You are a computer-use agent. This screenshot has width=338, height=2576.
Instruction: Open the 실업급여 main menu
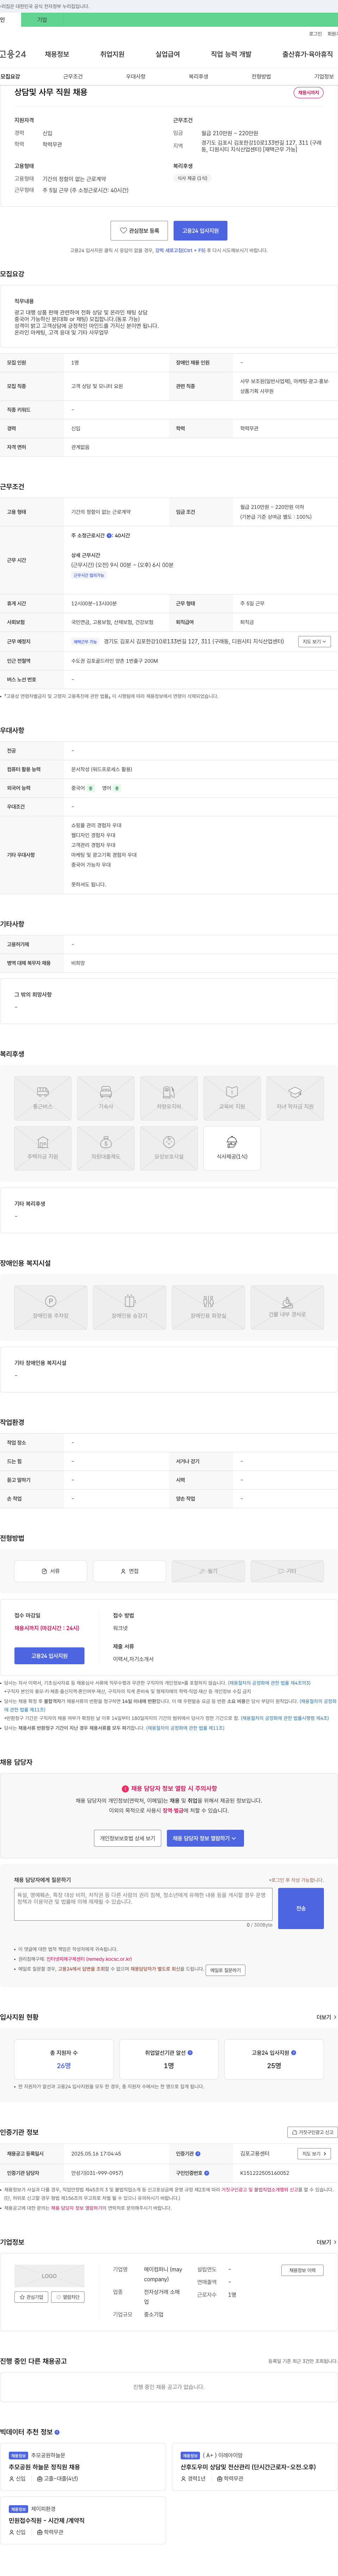point(168,54)
